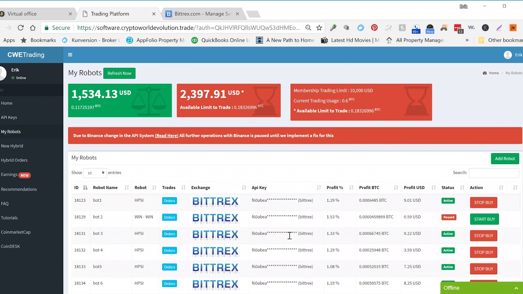Sort the table by ID column

[x=81, y=187]
